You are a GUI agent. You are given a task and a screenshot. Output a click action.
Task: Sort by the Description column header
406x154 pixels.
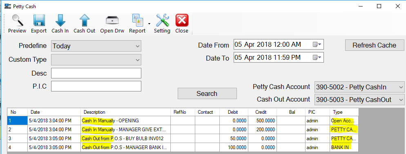point(125,112)
